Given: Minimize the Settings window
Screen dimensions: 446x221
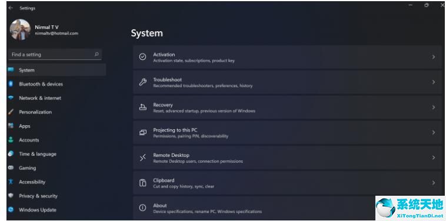Looking at the screenshot, I should click(x=411, y=5).
